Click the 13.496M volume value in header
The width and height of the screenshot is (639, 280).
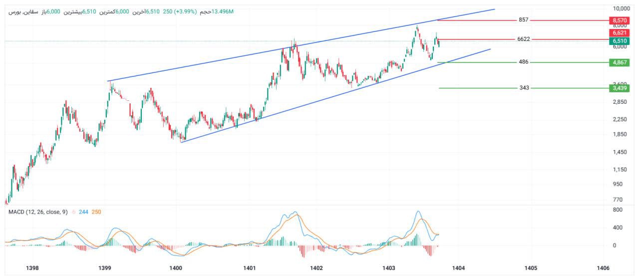pyautogui.click(x=222, y=11)
